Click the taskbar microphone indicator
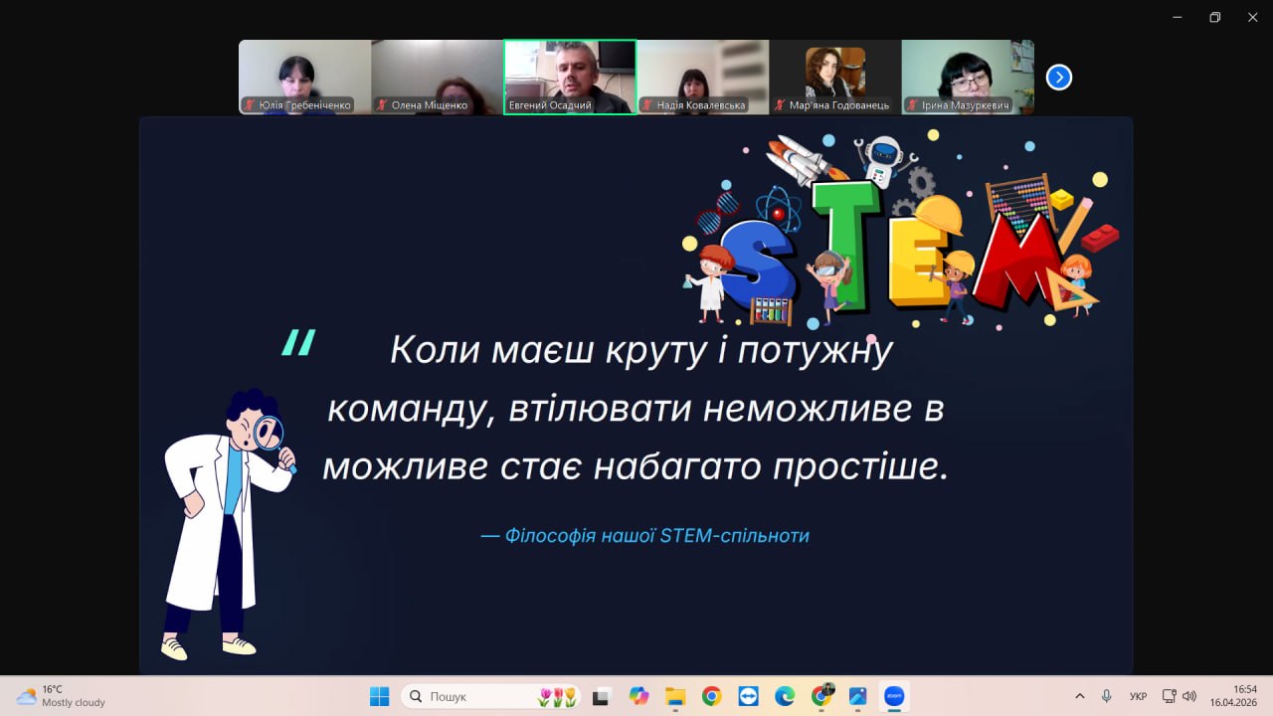This screenshot has width=1273, height=716. pyautogui.click(x=1107, y=696)
